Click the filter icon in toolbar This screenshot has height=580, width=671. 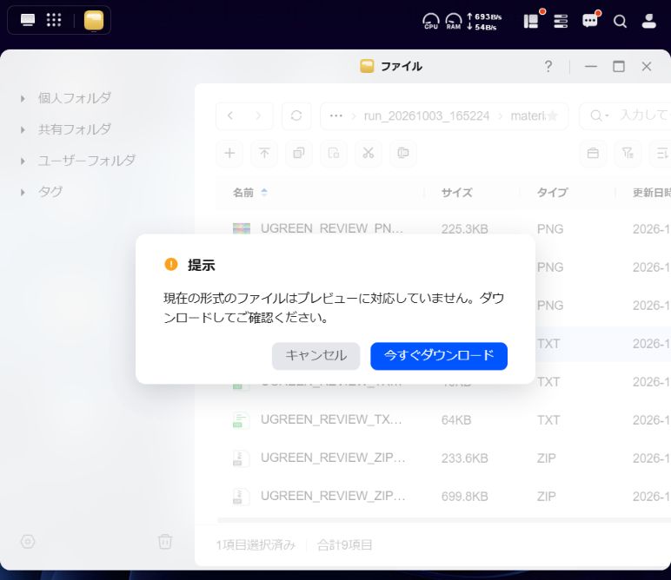628,153
